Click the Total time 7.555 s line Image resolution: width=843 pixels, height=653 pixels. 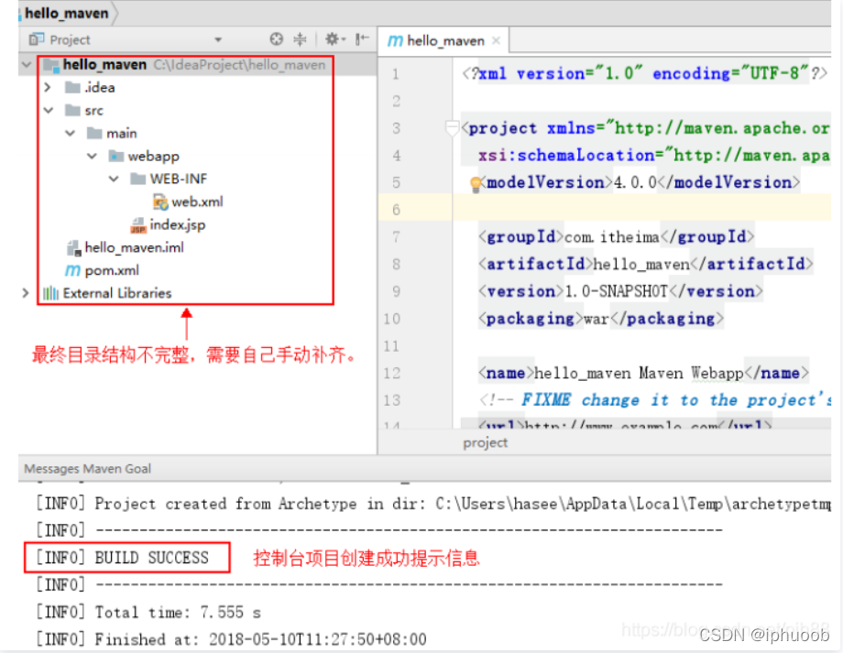click(148, 612)
